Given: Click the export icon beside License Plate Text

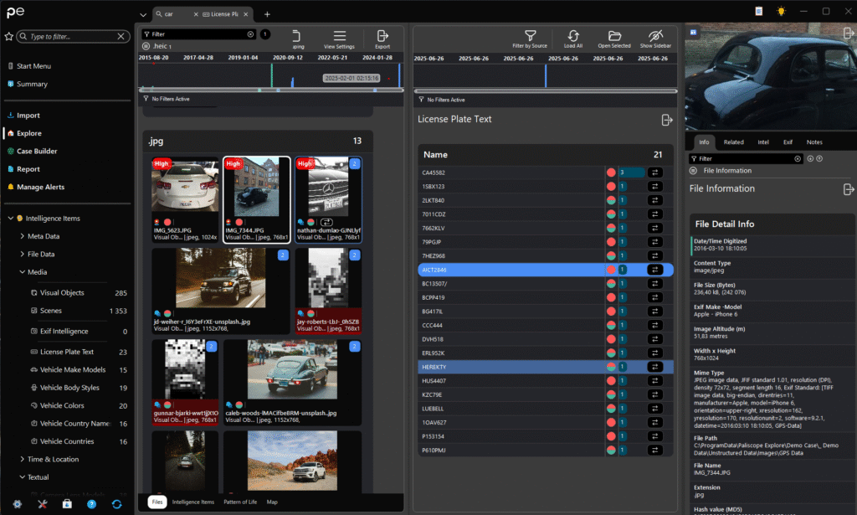Looking at the screenshot, I should (667, 120).
